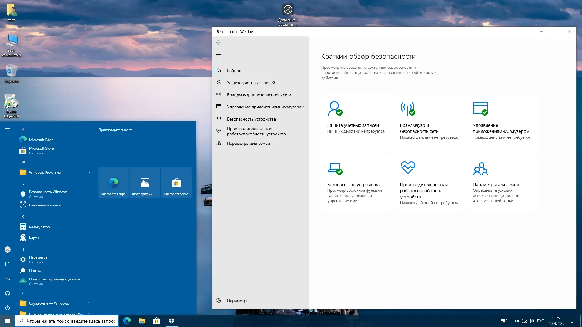582x327 pixels.
Task: Expand the Start menu hamburger
Action: [x=8, y=130]
